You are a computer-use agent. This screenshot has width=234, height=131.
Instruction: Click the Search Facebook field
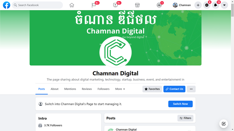pos(37,5)
